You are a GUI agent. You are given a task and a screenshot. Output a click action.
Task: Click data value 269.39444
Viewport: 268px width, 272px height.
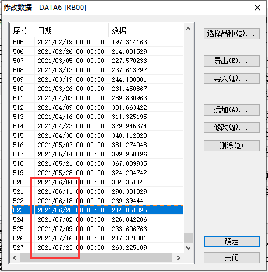pos(127,201)
